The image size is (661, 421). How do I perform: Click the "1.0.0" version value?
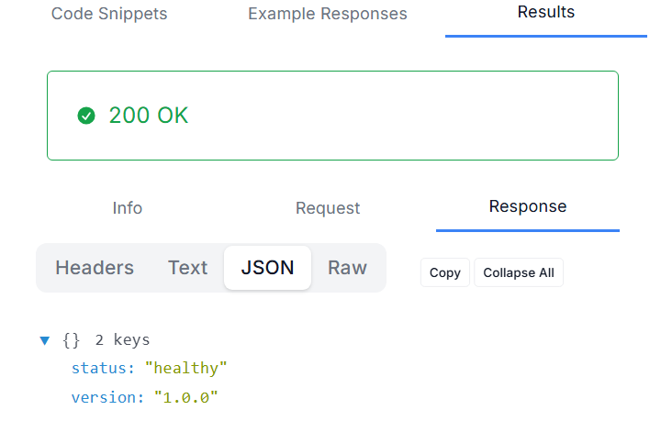click(x=185, y=397)
